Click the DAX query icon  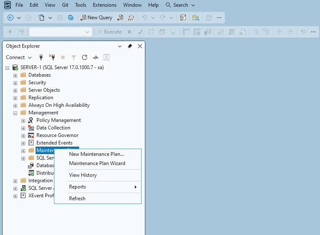click(x=131, y=18)
